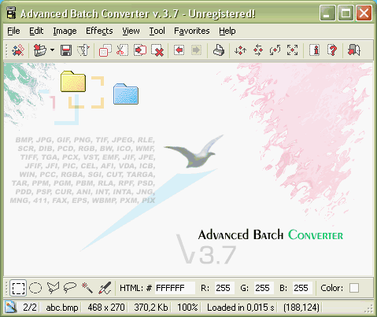Image resolution: width=377 pixels, height=317 pixels.
Task: Click the white Color swatch box
Action: [x=354, y=288]
